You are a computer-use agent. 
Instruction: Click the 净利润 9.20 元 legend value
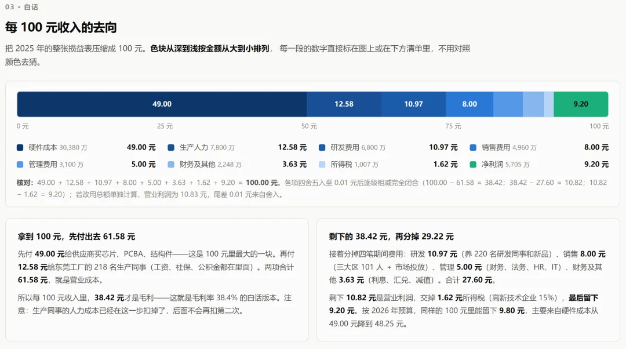click(596, 165)
